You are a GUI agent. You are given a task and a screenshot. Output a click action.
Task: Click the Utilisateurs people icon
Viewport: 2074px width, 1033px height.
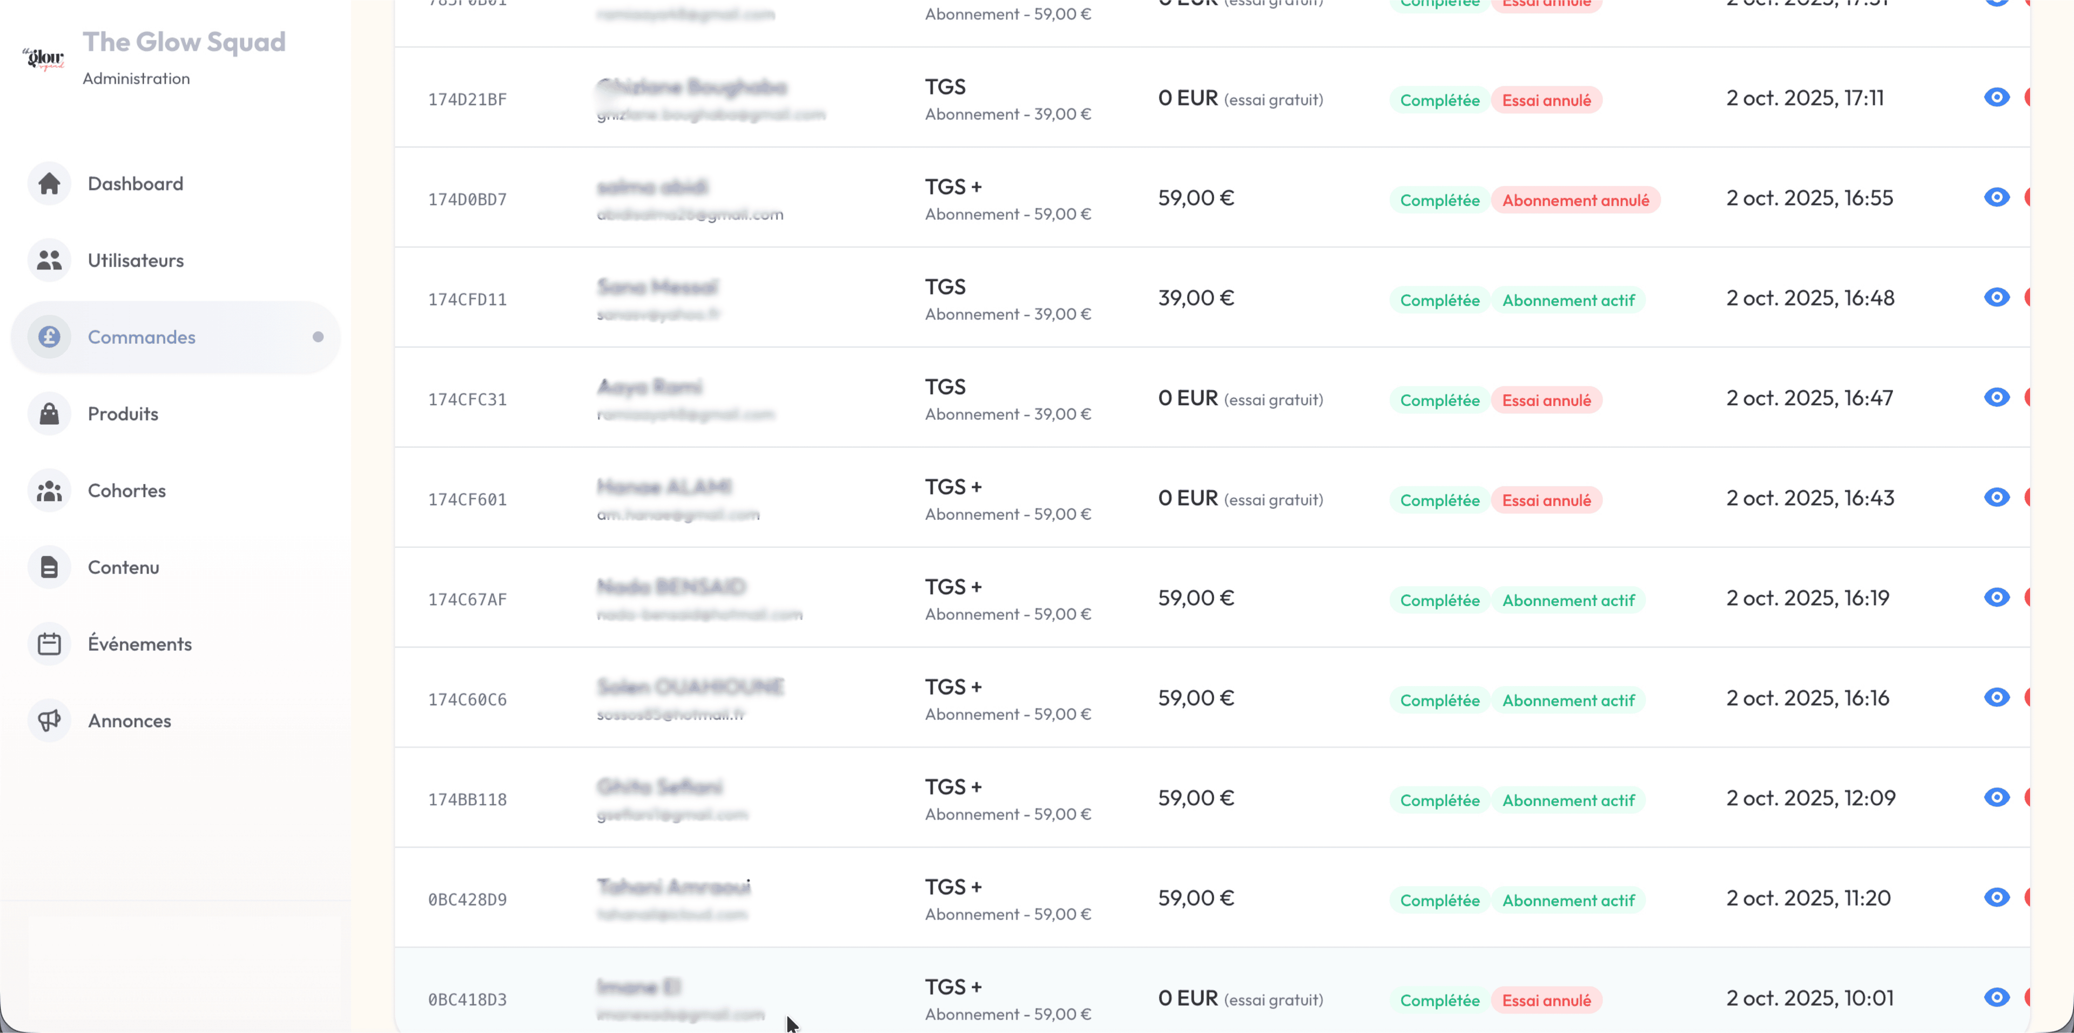(48, 260)
